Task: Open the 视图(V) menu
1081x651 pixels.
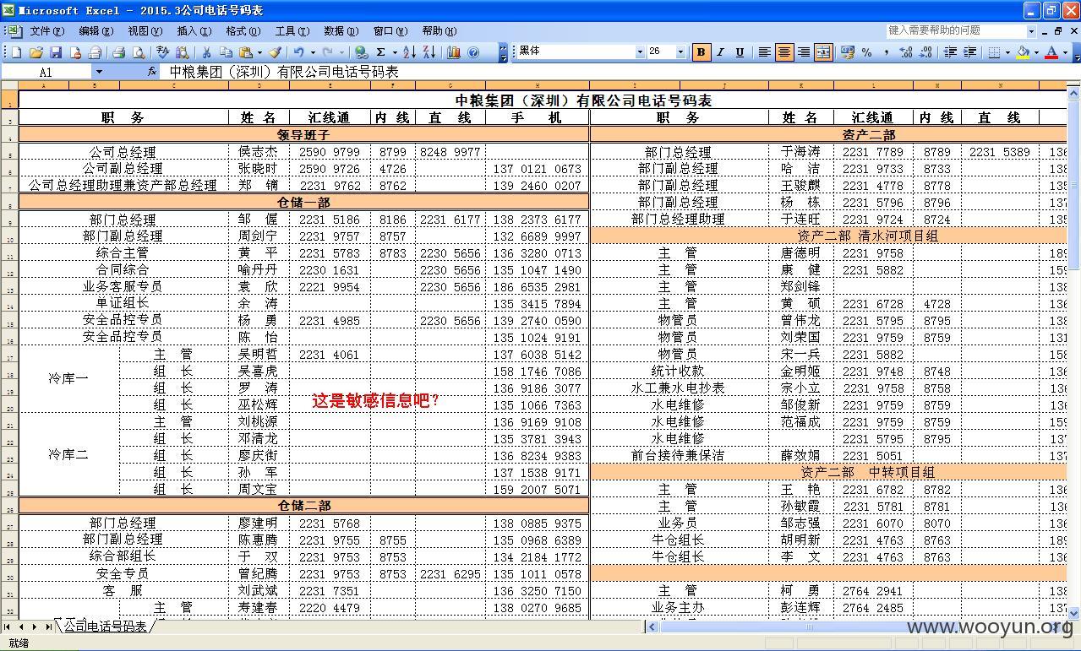Action: [x=145, y=31]
